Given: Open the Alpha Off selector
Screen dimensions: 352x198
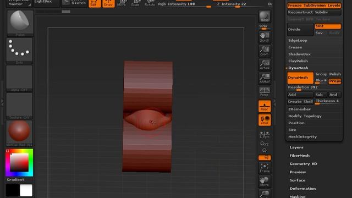Looking at the screenshot, I should (20, 78).
